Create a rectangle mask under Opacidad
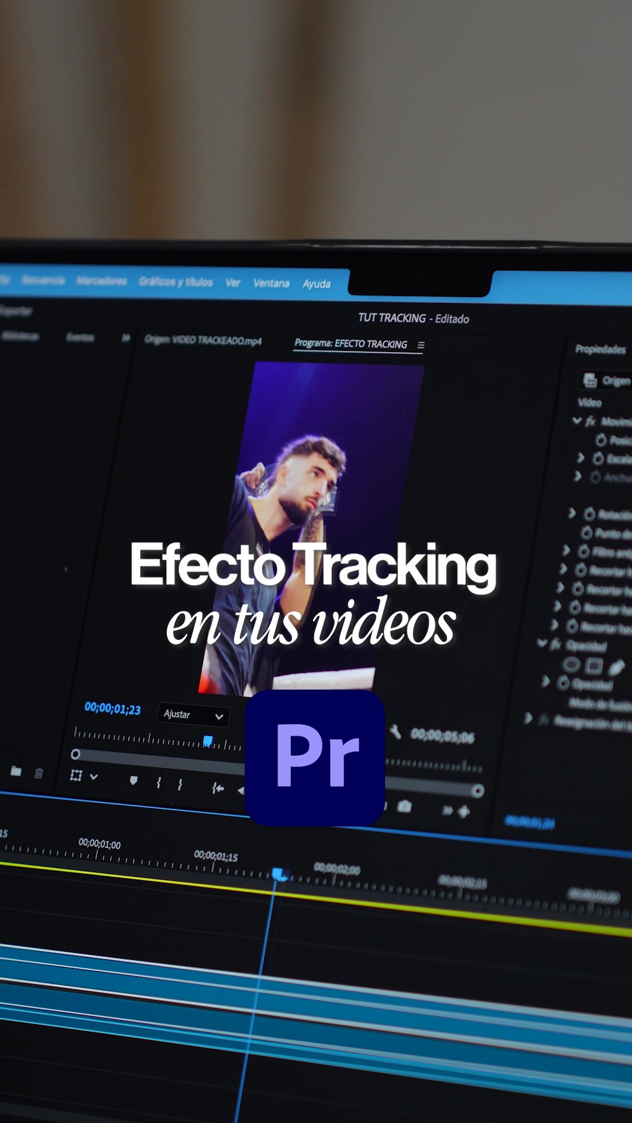632x1123 pixels. 594,666
